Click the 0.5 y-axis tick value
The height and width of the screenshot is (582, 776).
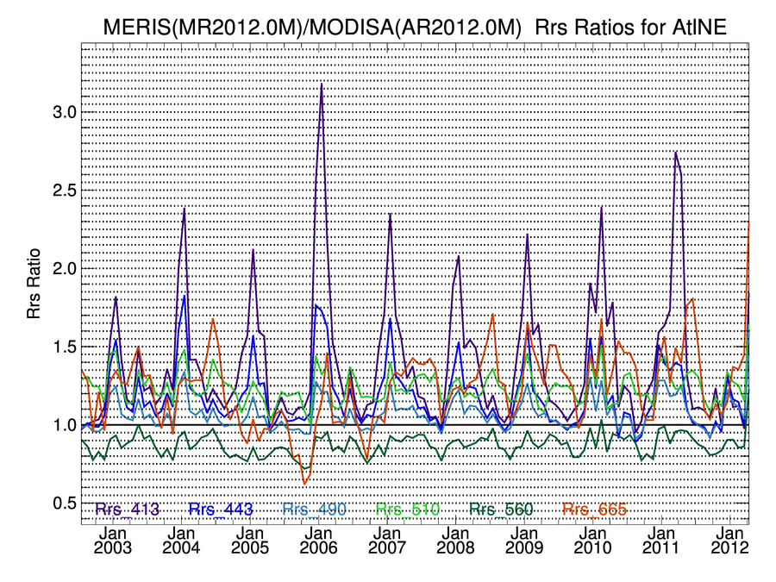click(65, 503)
